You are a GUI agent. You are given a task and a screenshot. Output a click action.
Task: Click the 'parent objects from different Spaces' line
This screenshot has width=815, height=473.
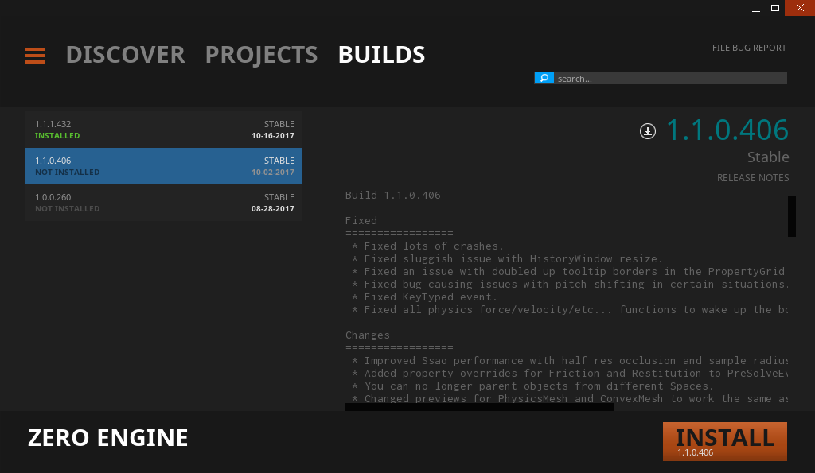[x=532, y=386]
